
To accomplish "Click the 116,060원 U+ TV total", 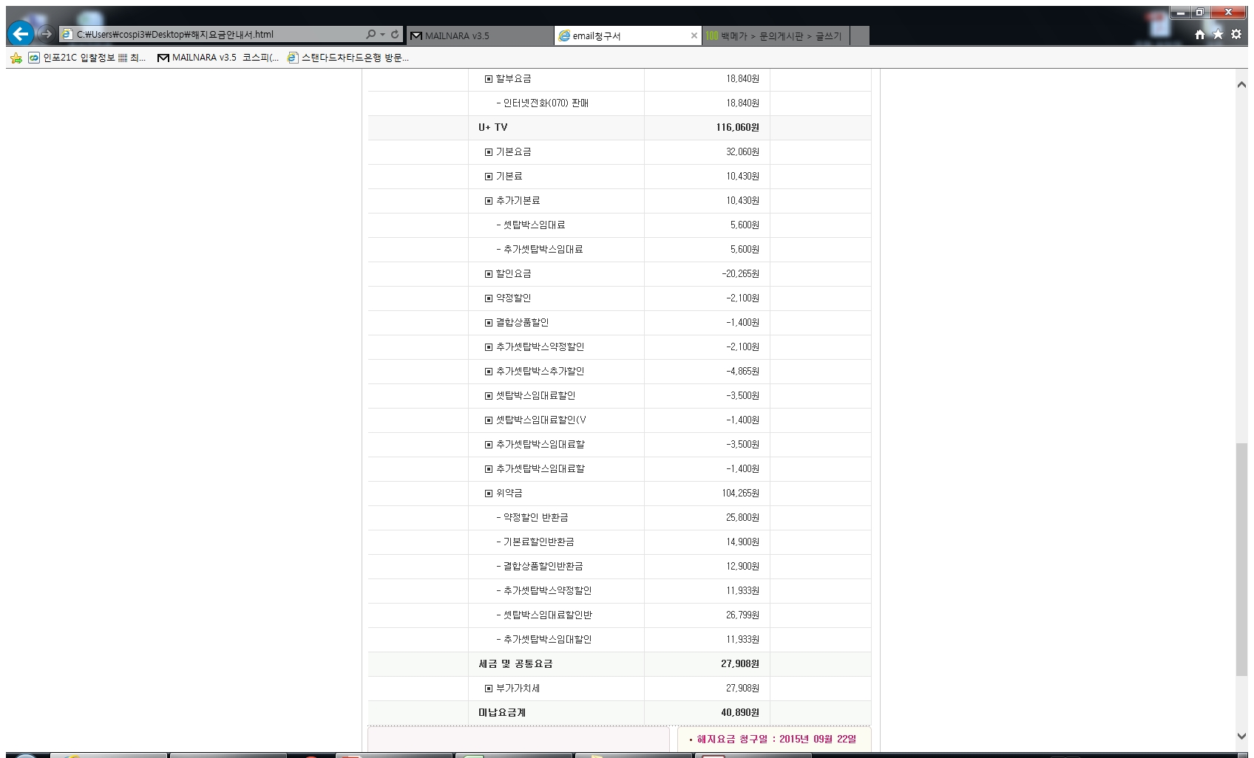I will (737, 127).
